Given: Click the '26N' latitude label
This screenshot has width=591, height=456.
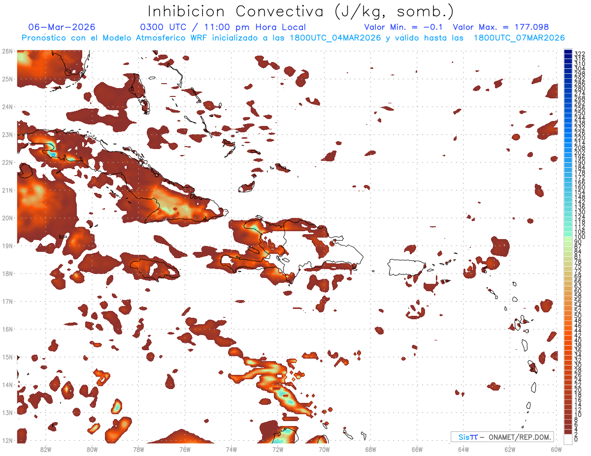Looking at the screenshot, I should coord(7,51).
